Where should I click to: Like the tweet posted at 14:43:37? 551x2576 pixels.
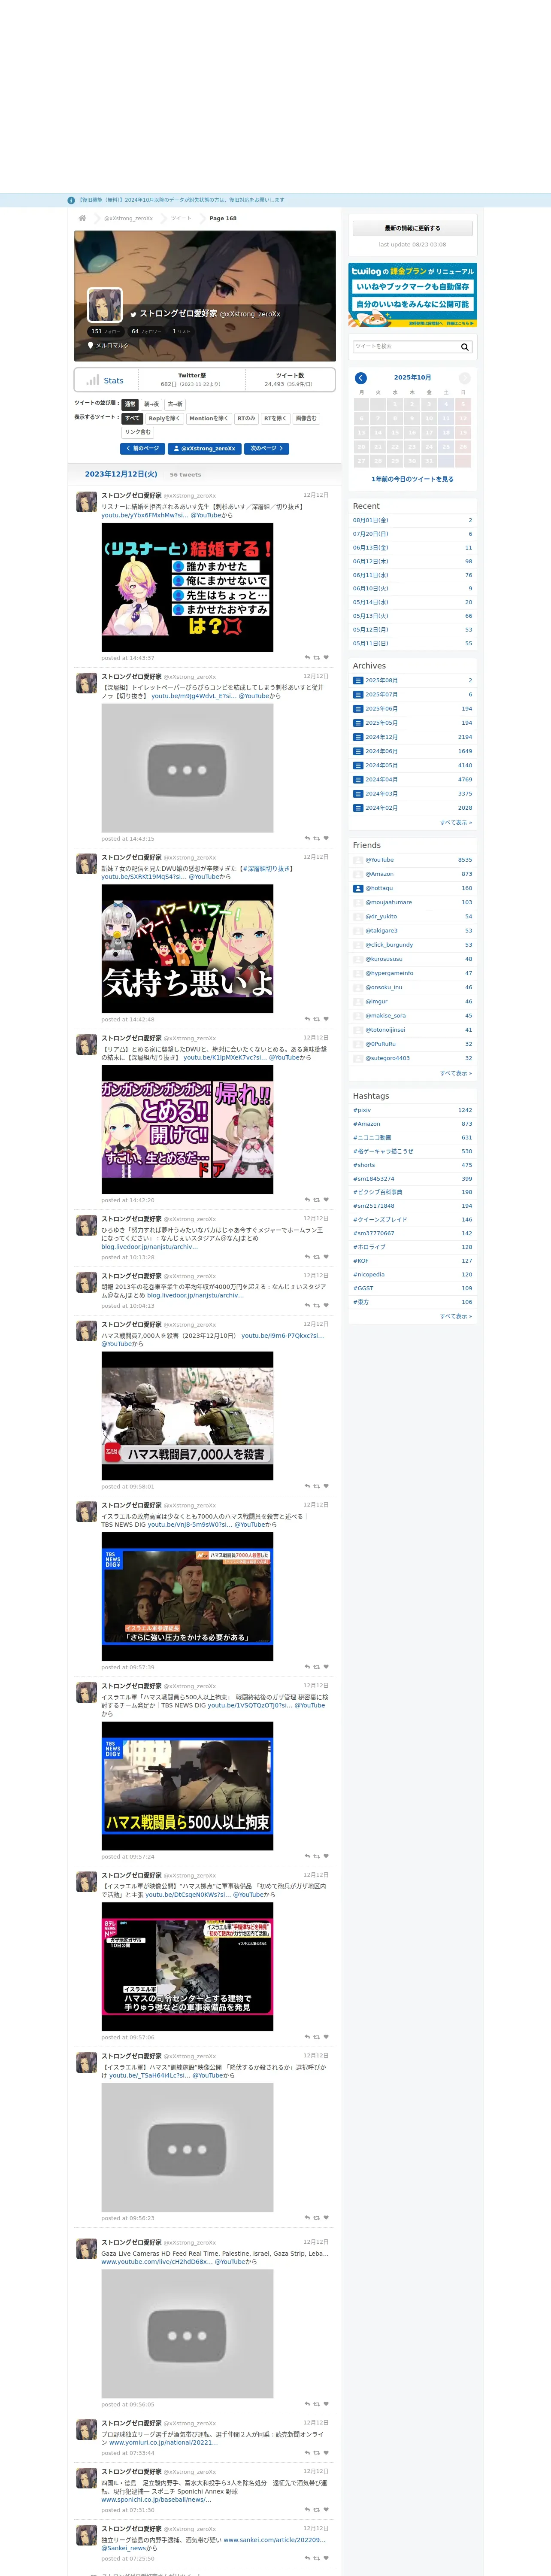click(x=326, y=658)
